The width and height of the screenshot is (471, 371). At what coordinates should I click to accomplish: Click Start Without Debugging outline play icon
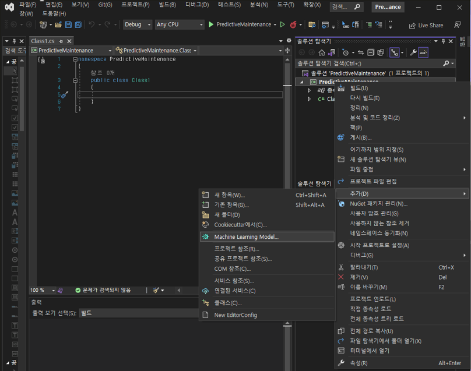click(282, 24)
